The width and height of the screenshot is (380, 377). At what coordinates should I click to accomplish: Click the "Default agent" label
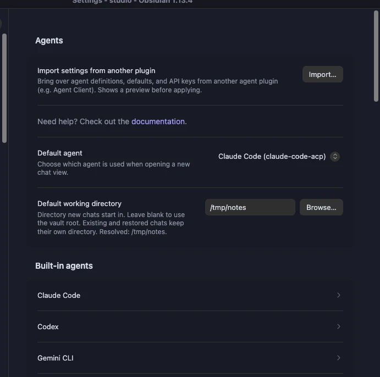59,153
